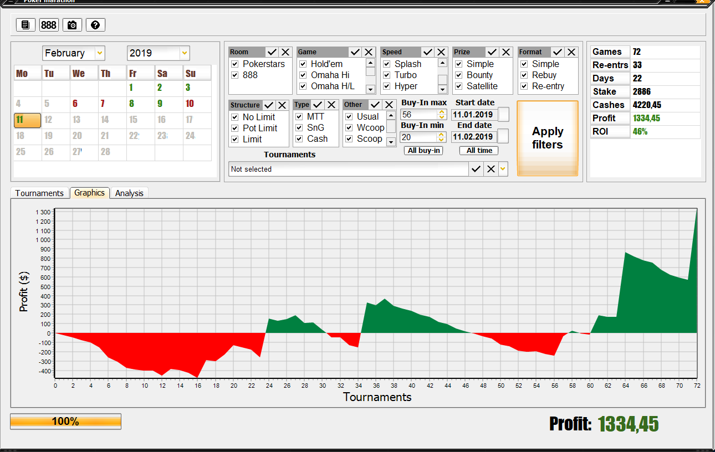Click the 100% progress bar
The image size is (715, 452).
(x=65, y=422)
